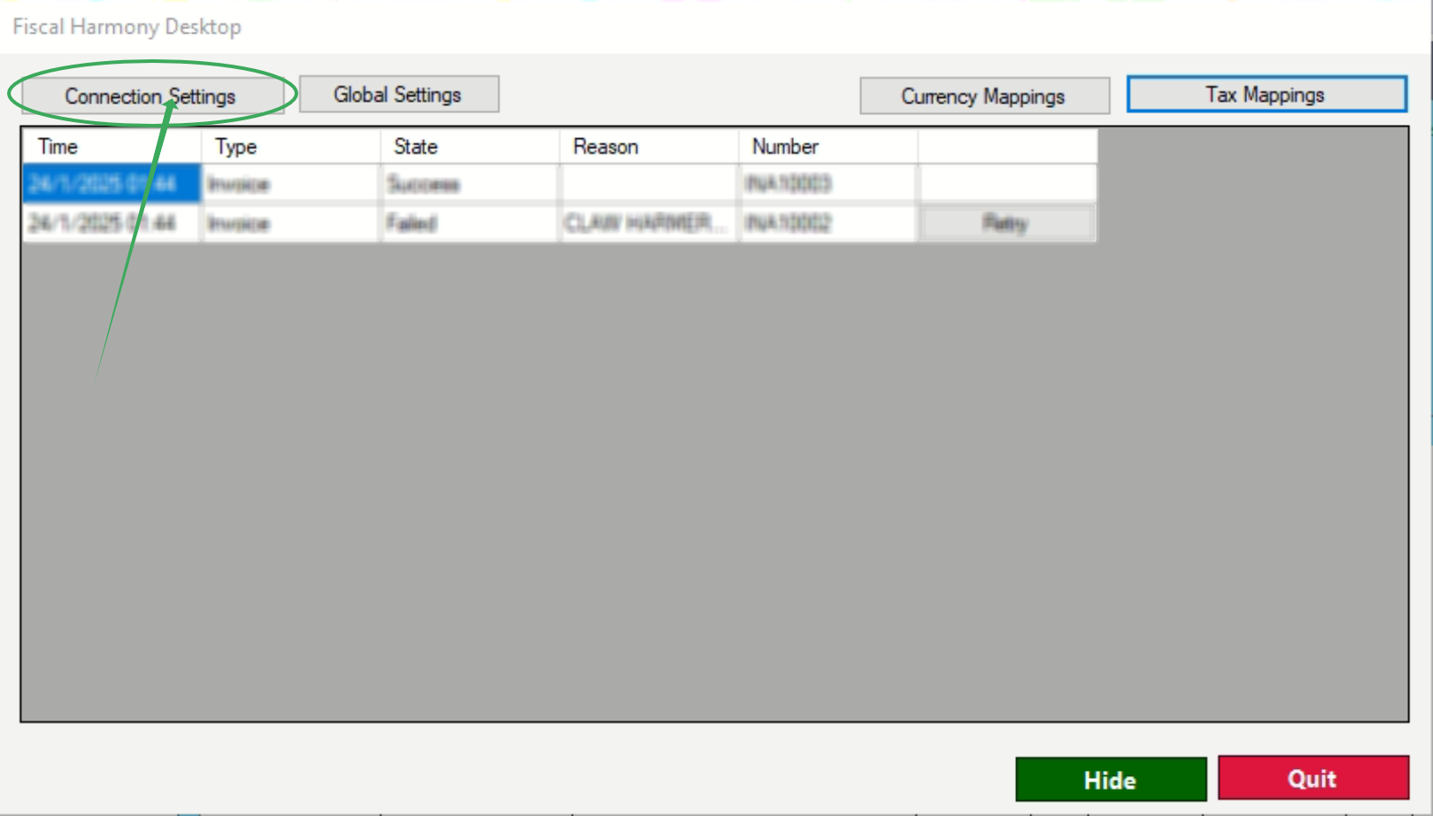Retry the failed invoice
Screen dimensions: 1433x816
point(1006,223)
